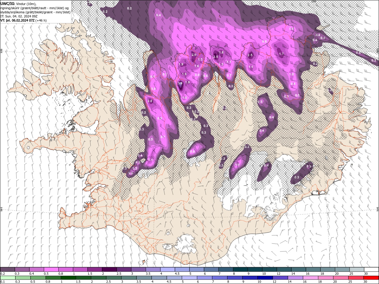Click pale green lower swatch between 0.1 and 0.3
The height and width of the screenshot is (284, 379).
pos(8,278)
